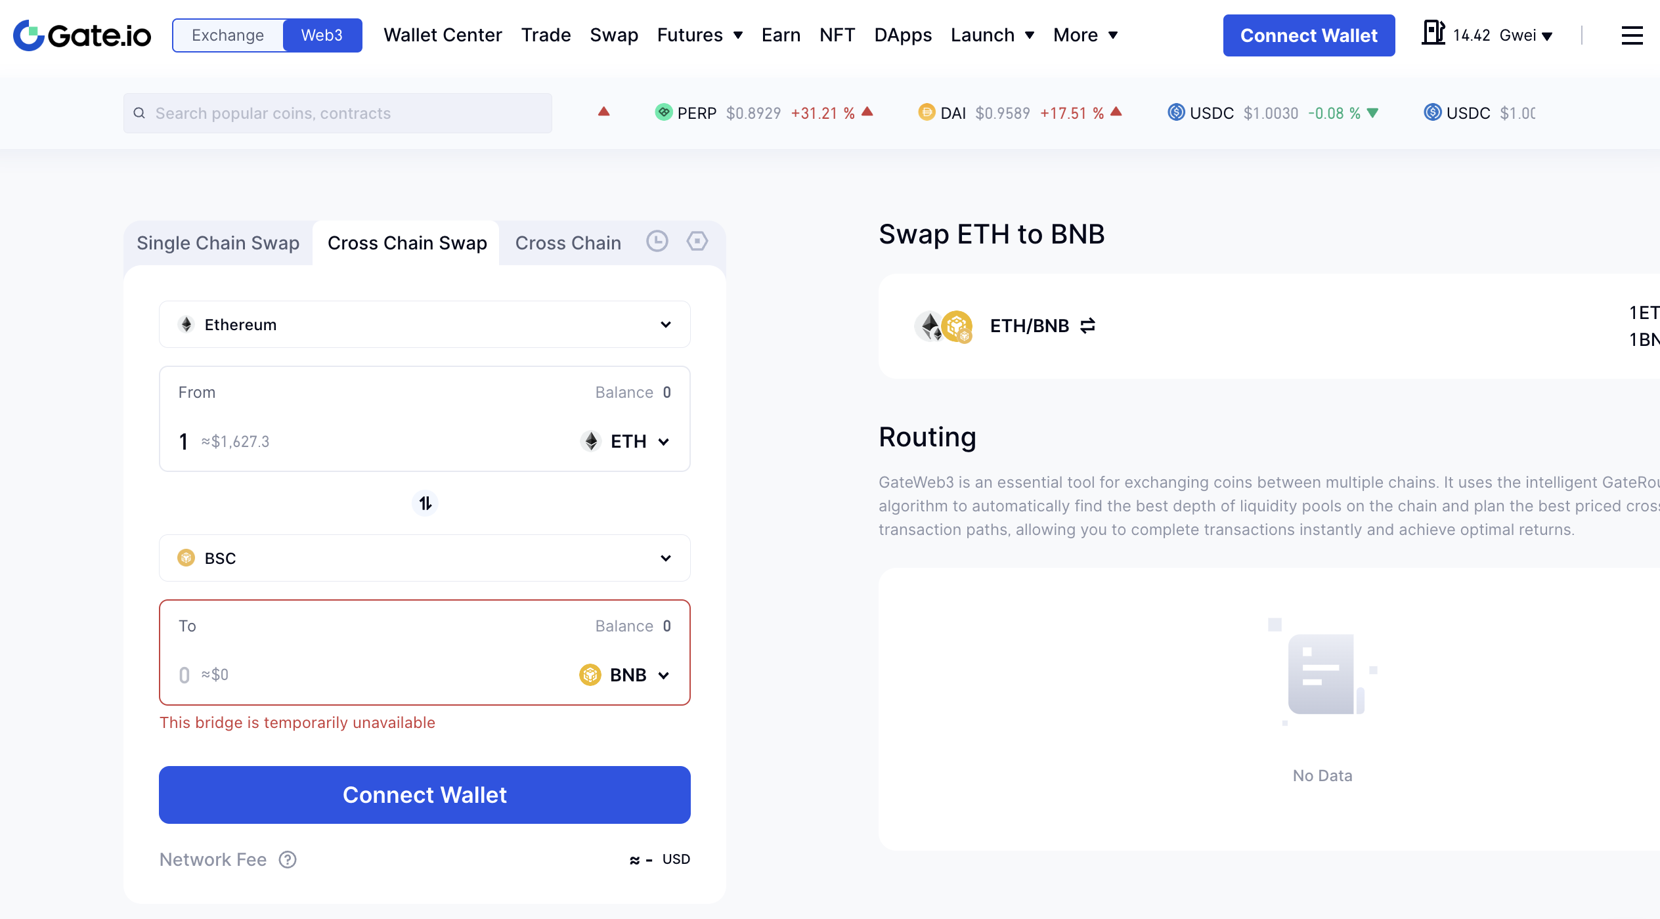
Task: Switch to Single Chain Swap tab
Action: tap(218, 243)
